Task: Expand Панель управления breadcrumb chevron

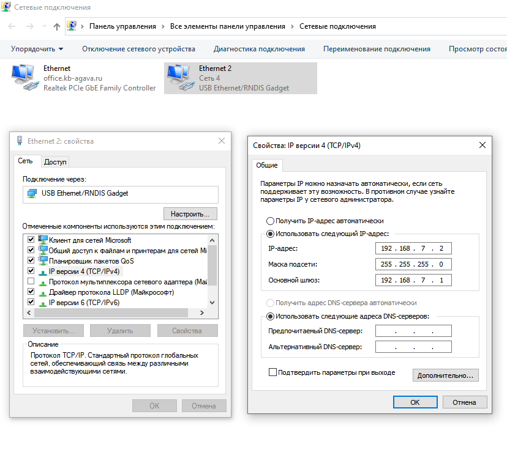Action: coord(163,26)
